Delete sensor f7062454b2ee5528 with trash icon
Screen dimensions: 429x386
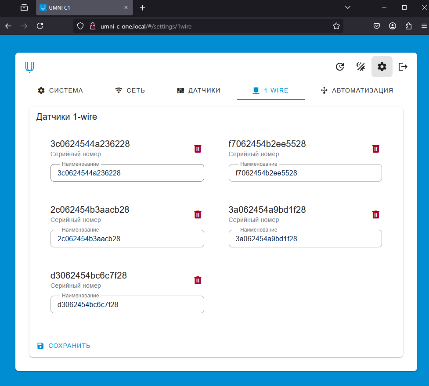point(375,149)
